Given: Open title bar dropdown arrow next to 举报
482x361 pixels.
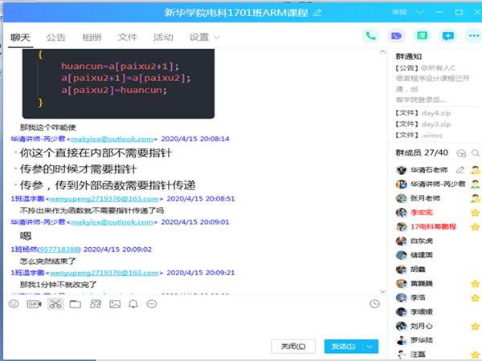Looking at the screenshot, I should point(421,13).
